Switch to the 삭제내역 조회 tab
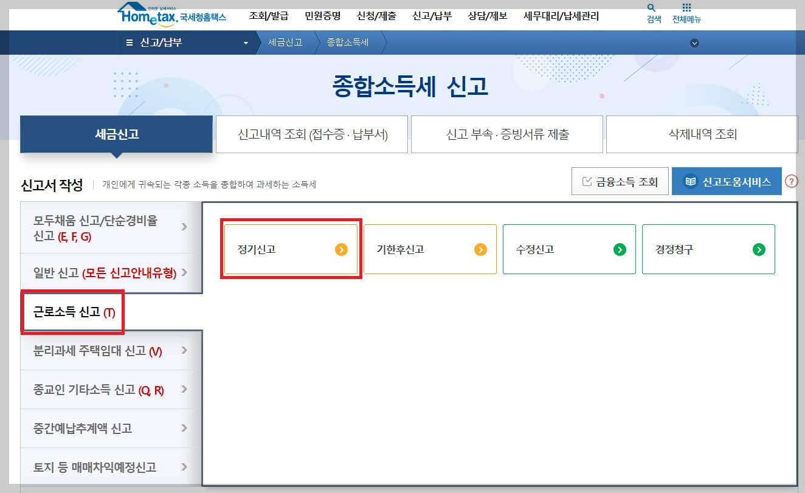The height and width of the screenshot is (493, 805). coord(703,134)
